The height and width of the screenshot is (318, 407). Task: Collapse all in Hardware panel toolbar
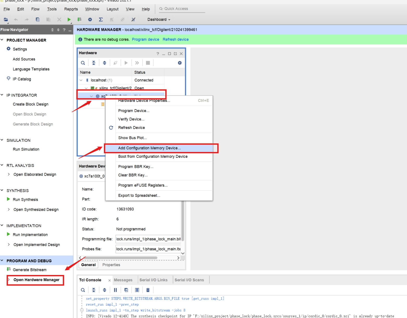coord(94,63)
